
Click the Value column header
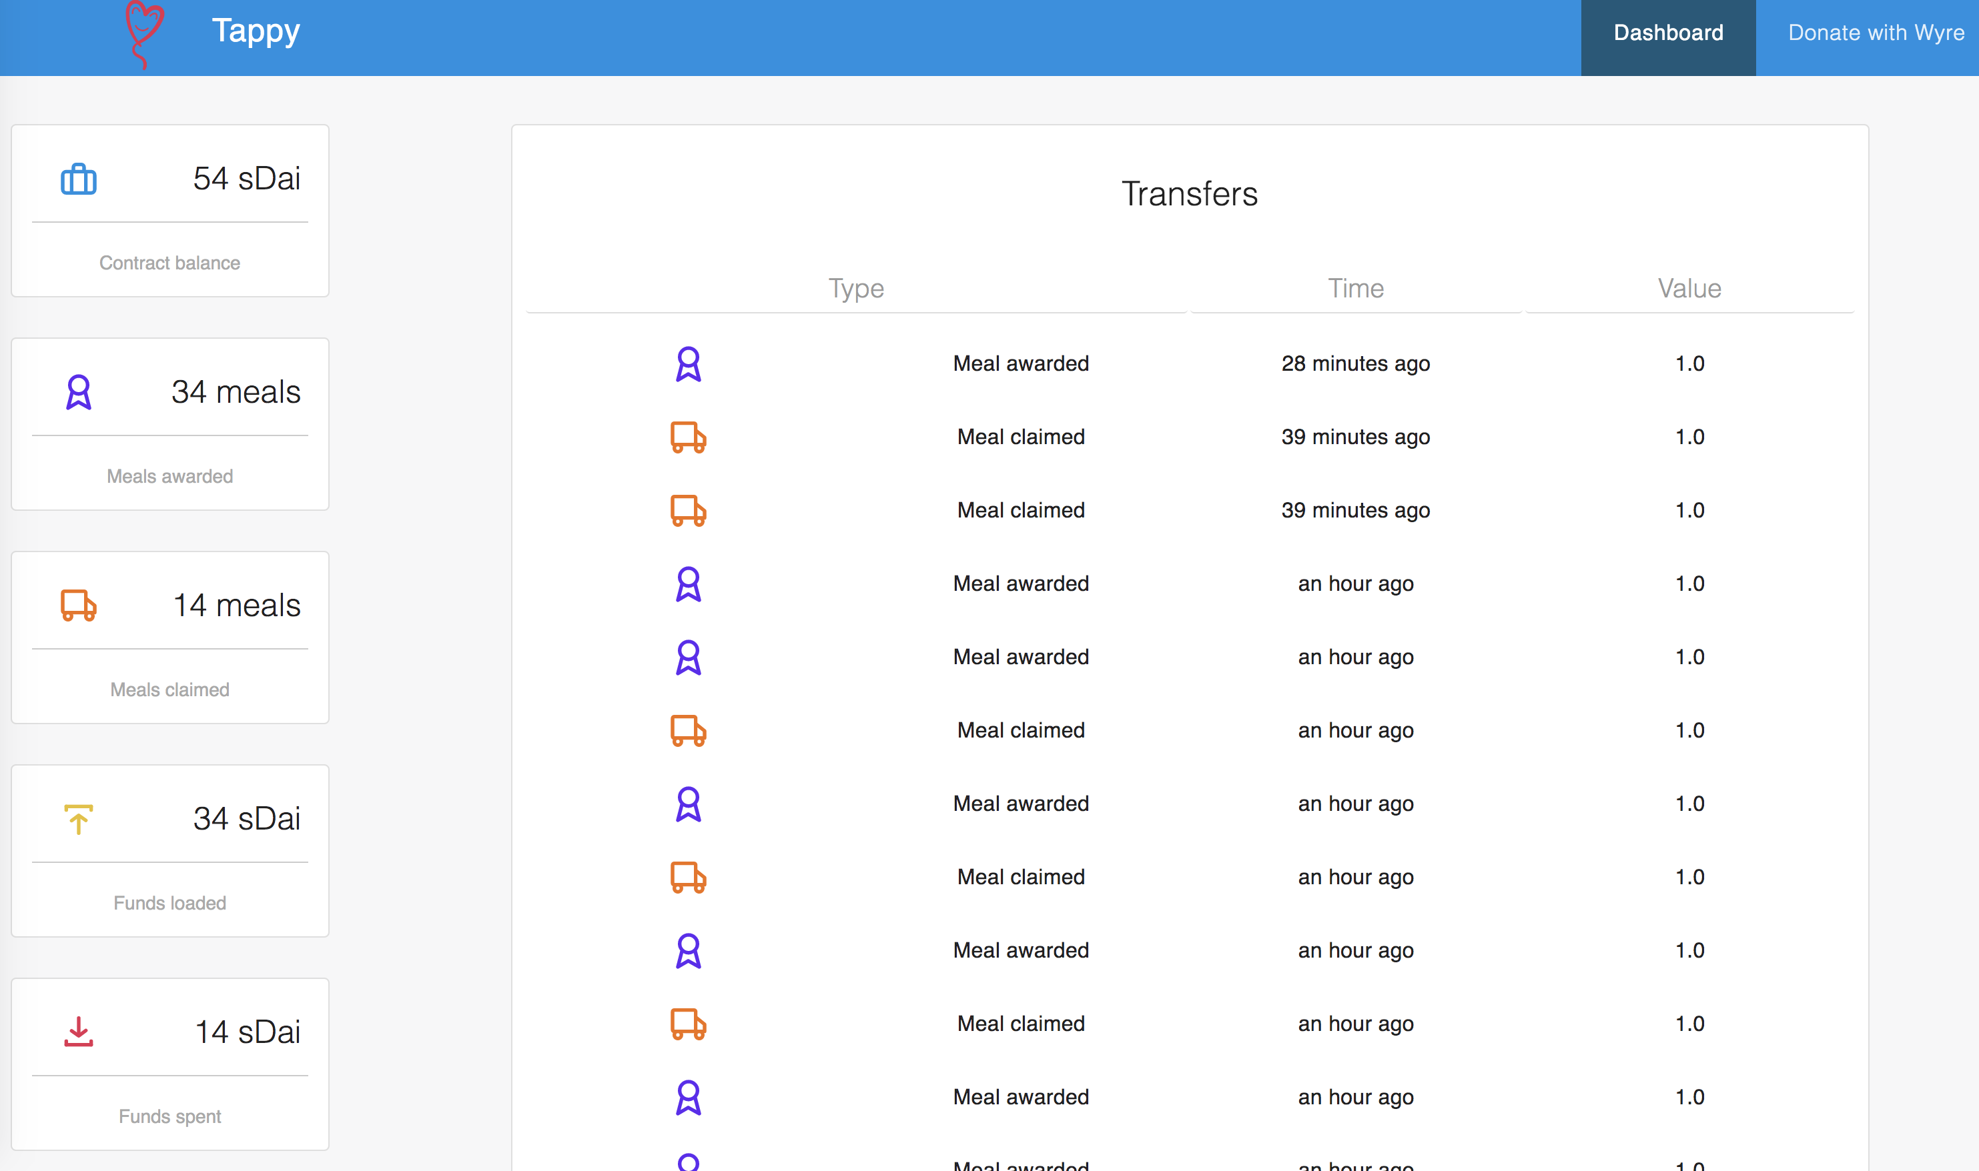tap(1689, 288)
